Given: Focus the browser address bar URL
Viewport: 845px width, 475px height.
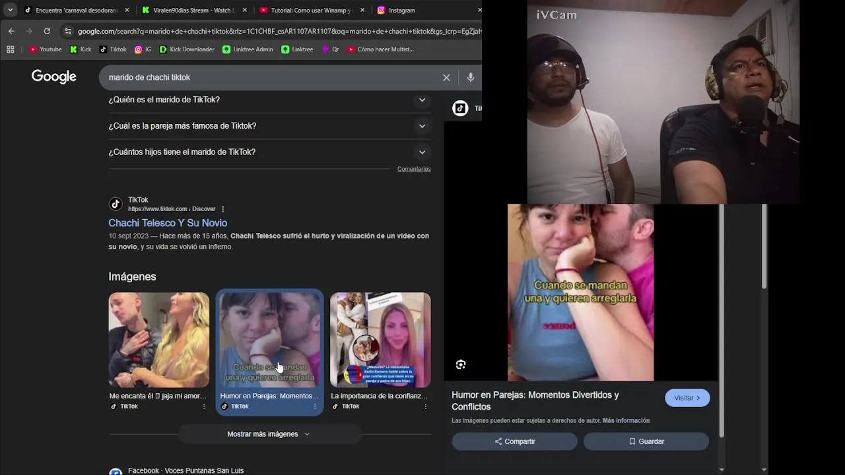Looking at the screenshot, I should coord(279,31).
